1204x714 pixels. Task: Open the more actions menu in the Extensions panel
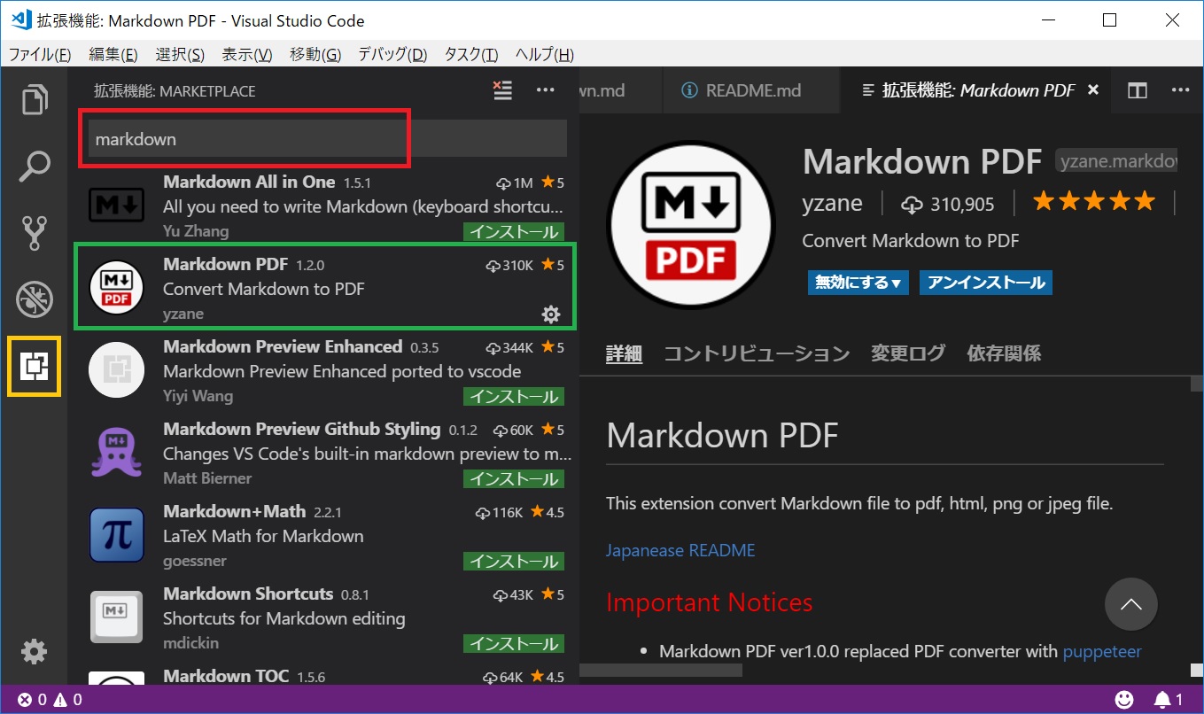tap(545, 90)
